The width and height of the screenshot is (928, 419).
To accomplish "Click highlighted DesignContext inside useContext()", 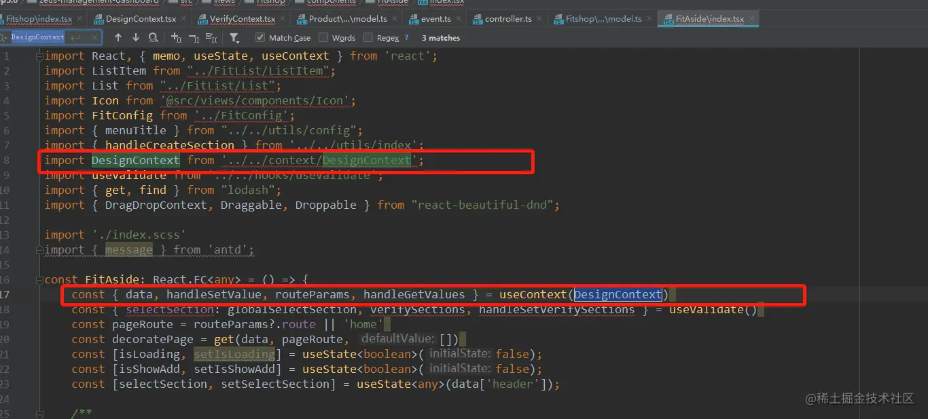I will click(x=618, y=294).
